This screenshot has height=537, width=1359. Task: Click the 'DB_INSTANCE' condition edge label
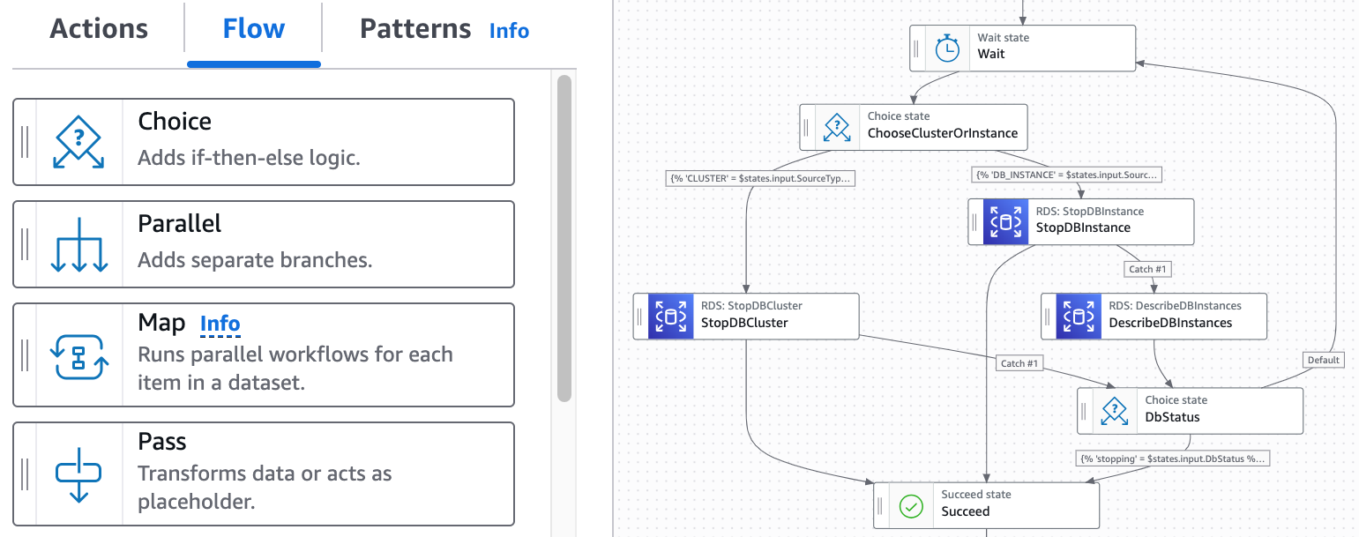1068,175
